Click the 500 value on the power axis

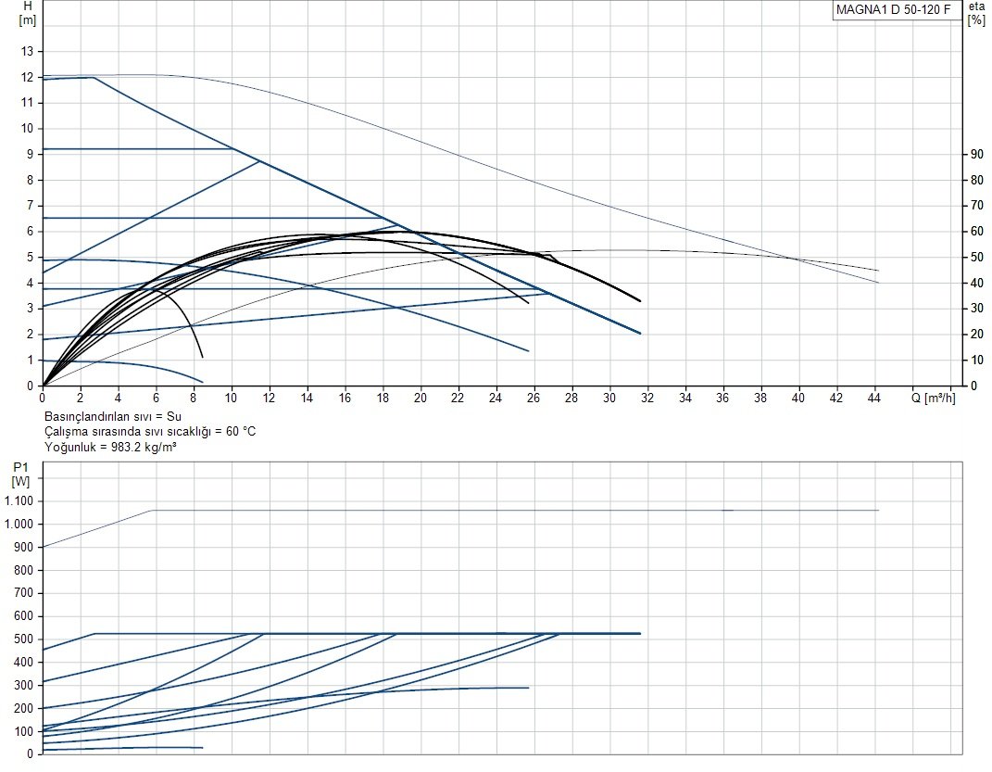(24, 639)
